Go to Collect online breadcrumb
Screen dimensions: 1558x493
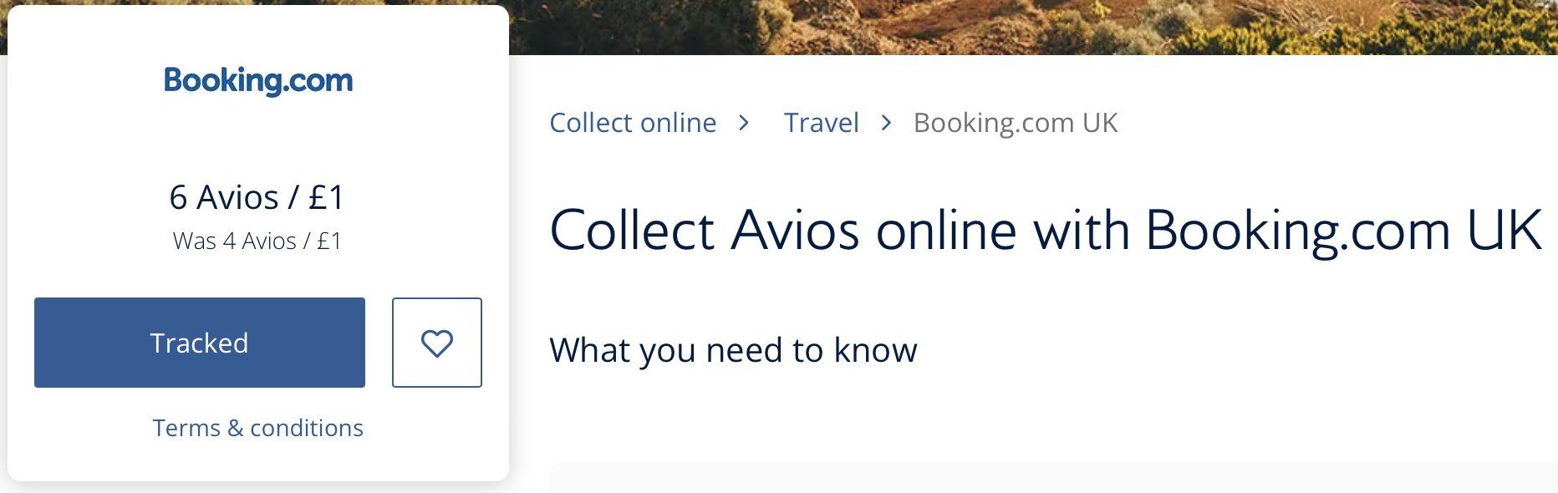pyautogui.click(x=633, y=123)
